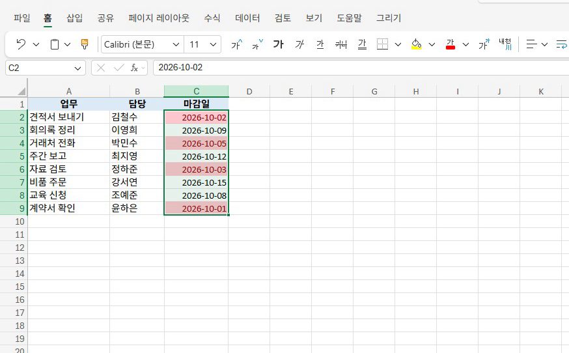Toggle italic formatting 가
Image resolution: width=569 pixels, height=353 pixels.
click(x=299, y=44)
